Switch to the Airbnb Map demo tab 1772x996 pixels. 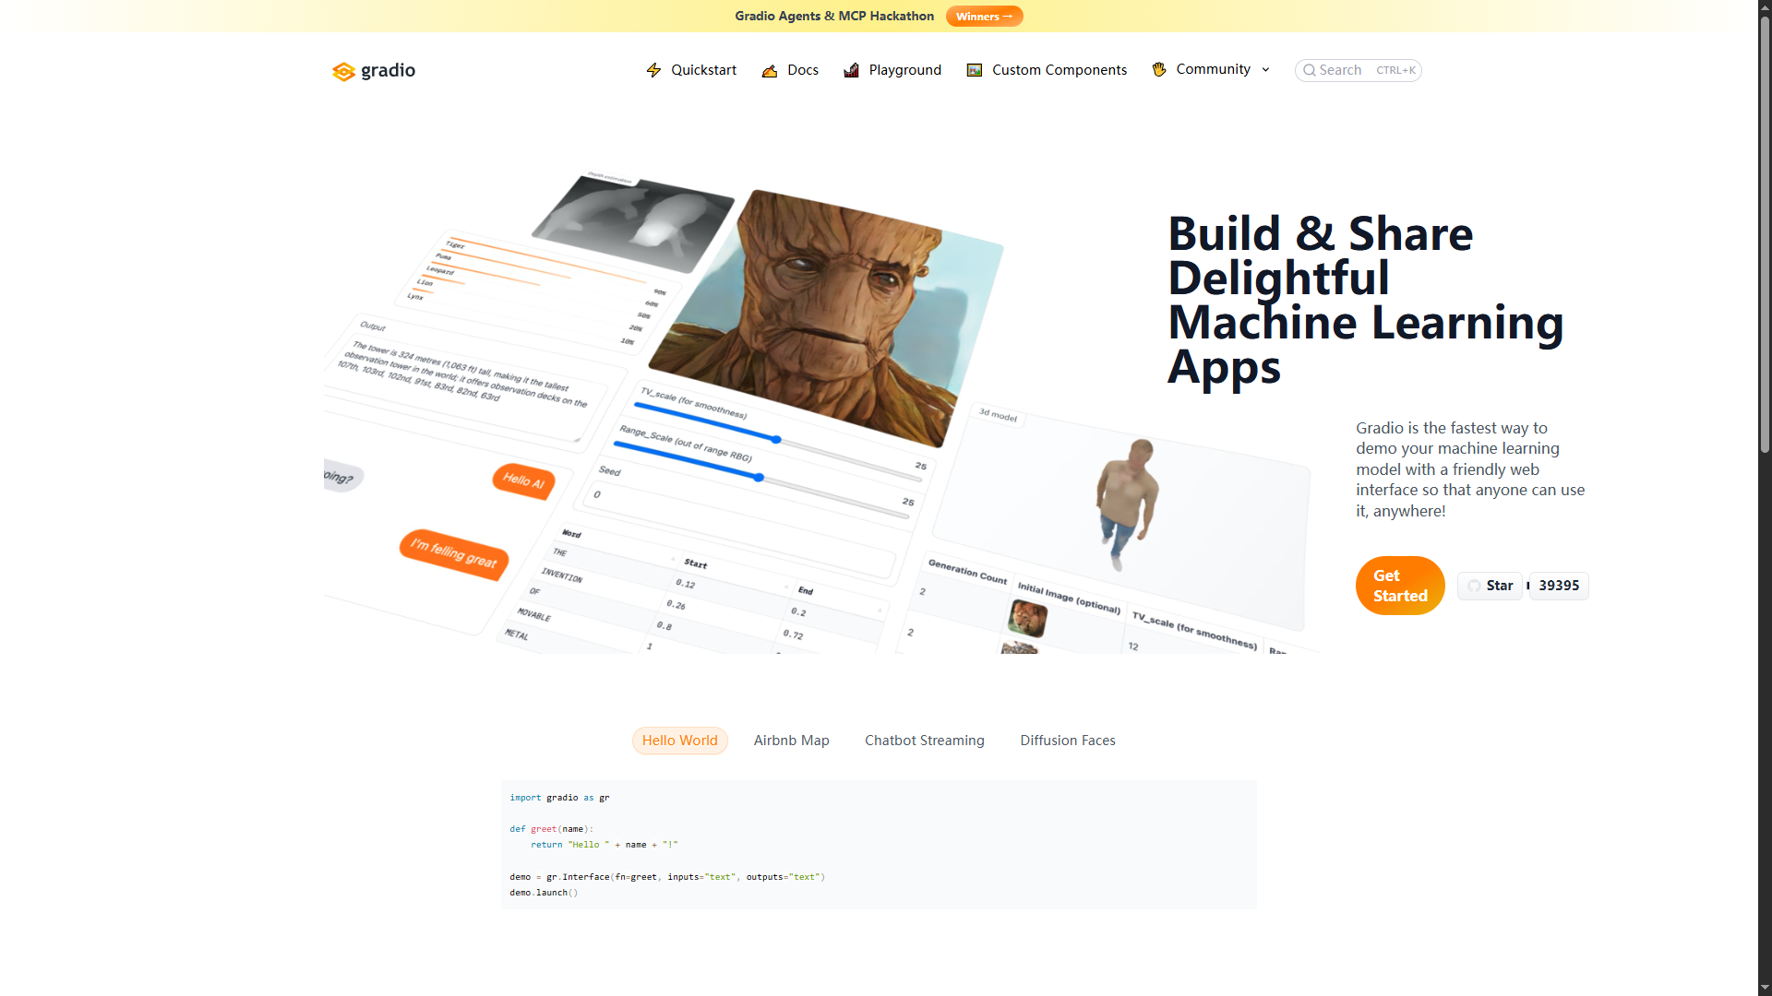pyautogui.click(x=791, y=741)
